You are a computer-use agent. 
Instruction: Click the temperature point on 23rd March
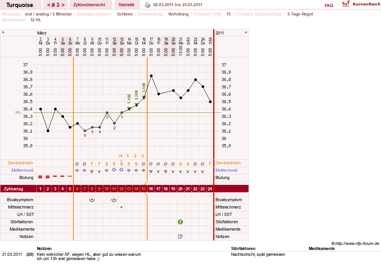tap(196, 79)
